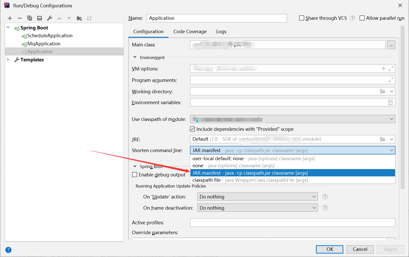Browse for JRE with the folder icon
The image size is (409, 257).
(383, 139)
